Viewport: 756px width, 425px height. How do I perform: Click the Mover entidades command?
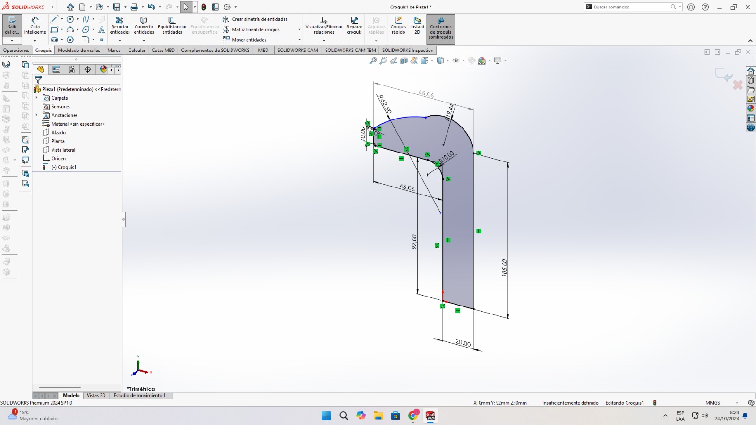249,40
